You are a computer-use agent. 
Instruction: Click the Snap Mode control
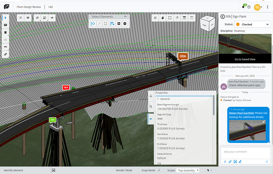[151, 170]
